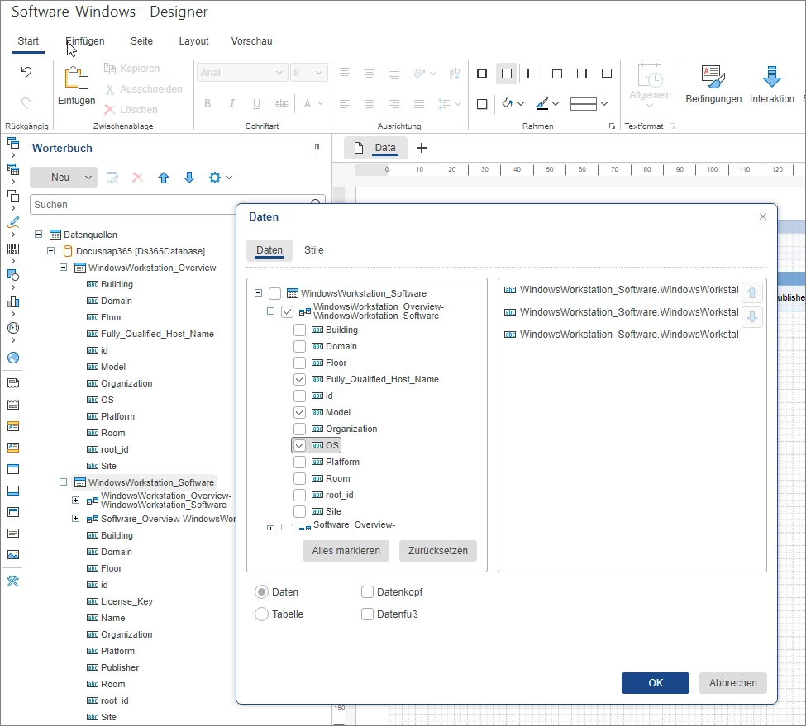Open the Layout ribbon tab

tap(193, 41)
